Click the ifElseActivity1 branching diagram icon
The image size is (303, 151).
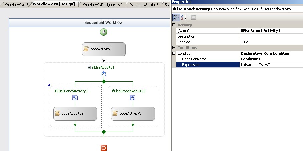coord(104,74)
